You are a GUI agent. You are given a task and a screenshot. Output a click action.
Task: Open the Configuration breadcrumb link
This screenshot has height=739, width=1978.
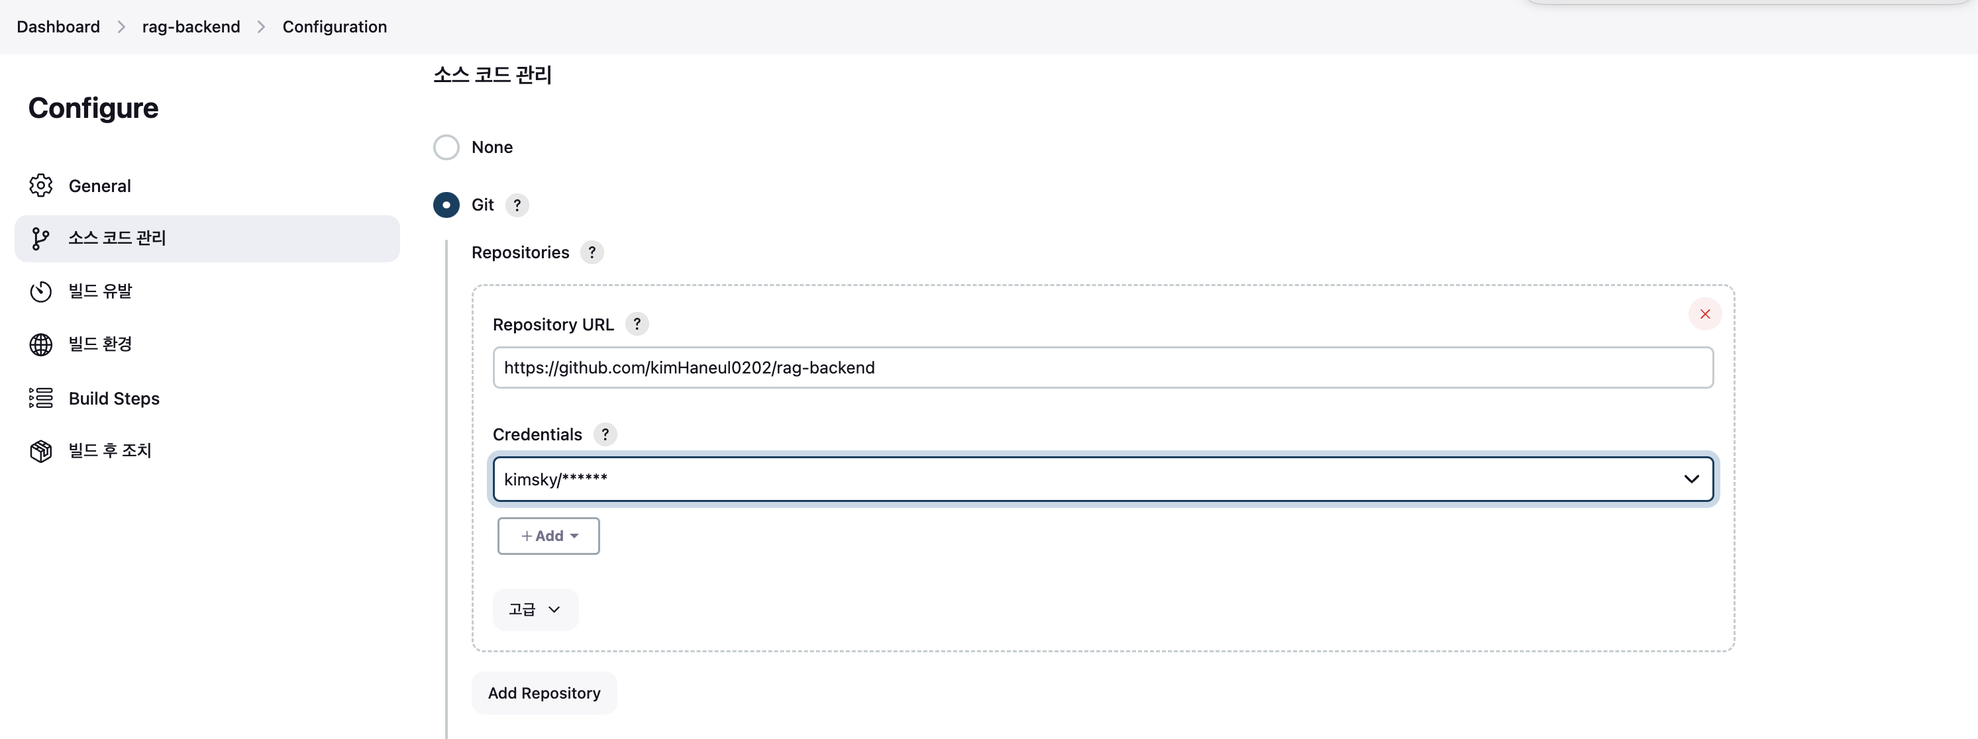point(335,27)
